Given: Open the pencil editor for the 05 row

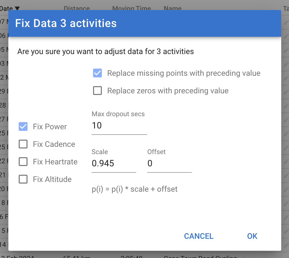Looking at the screenshot, I should click(x=286, y=50).
